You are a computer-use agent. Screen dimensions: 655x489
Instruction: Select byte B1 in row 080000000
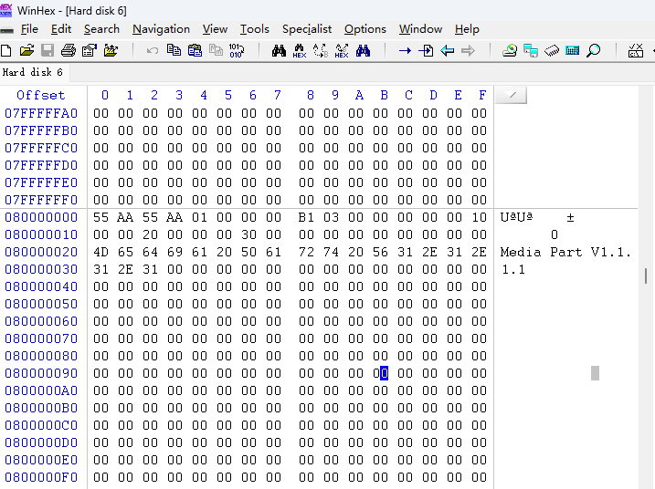pyautogui.click(x=306, y=217)
